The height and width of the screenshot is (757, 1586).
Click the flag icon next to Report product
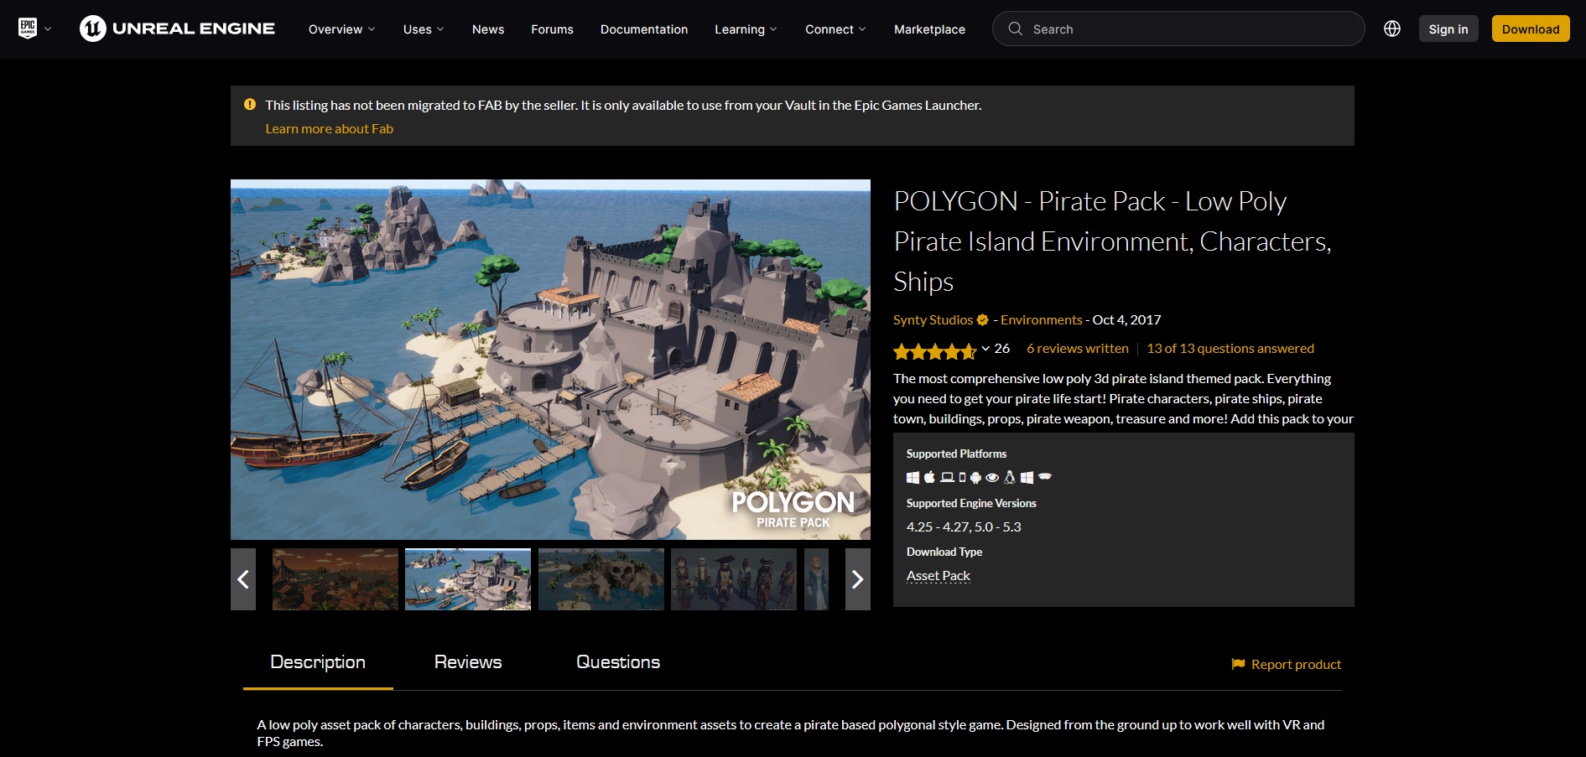[x=1238, y=664]
